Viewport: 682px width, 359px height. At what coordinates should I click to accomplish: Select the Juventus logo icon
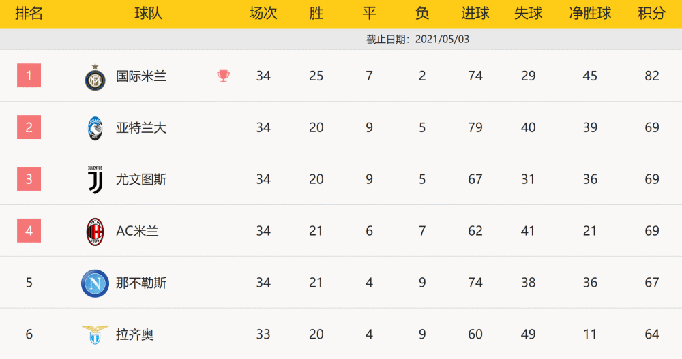click(95, 180)
